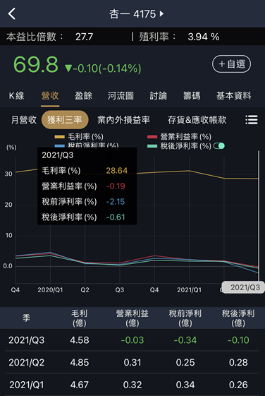Click the 2021/Q1 axis label
Screen dimensions: 265x396
(x=190, y=290)
